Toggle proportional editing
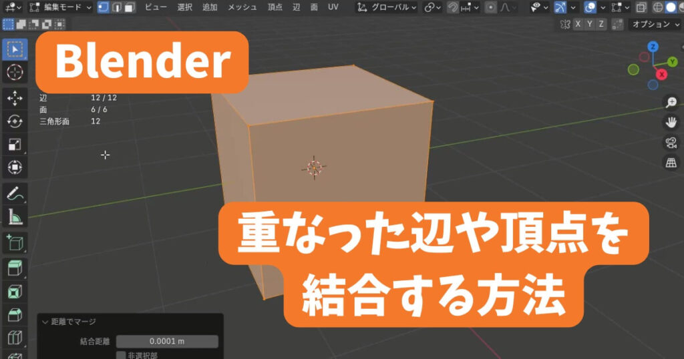 coord(491,7)
